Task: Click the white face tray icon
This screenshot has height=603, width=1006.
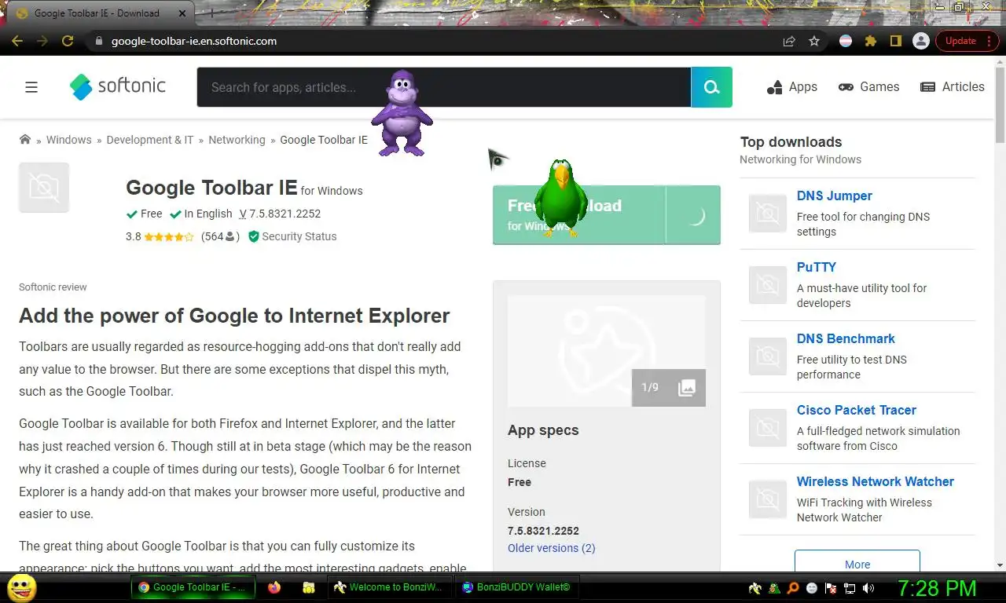Action: coord(812,588)
